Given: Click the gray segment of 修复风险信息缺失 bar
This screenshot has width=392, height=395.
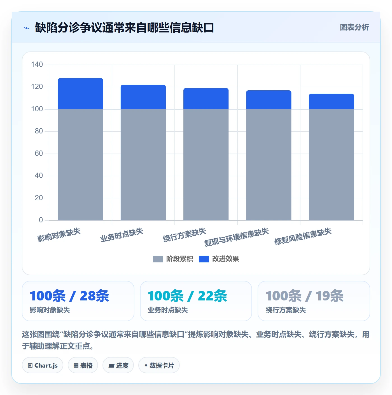Looking at the screenshot, I should [331, 164].
